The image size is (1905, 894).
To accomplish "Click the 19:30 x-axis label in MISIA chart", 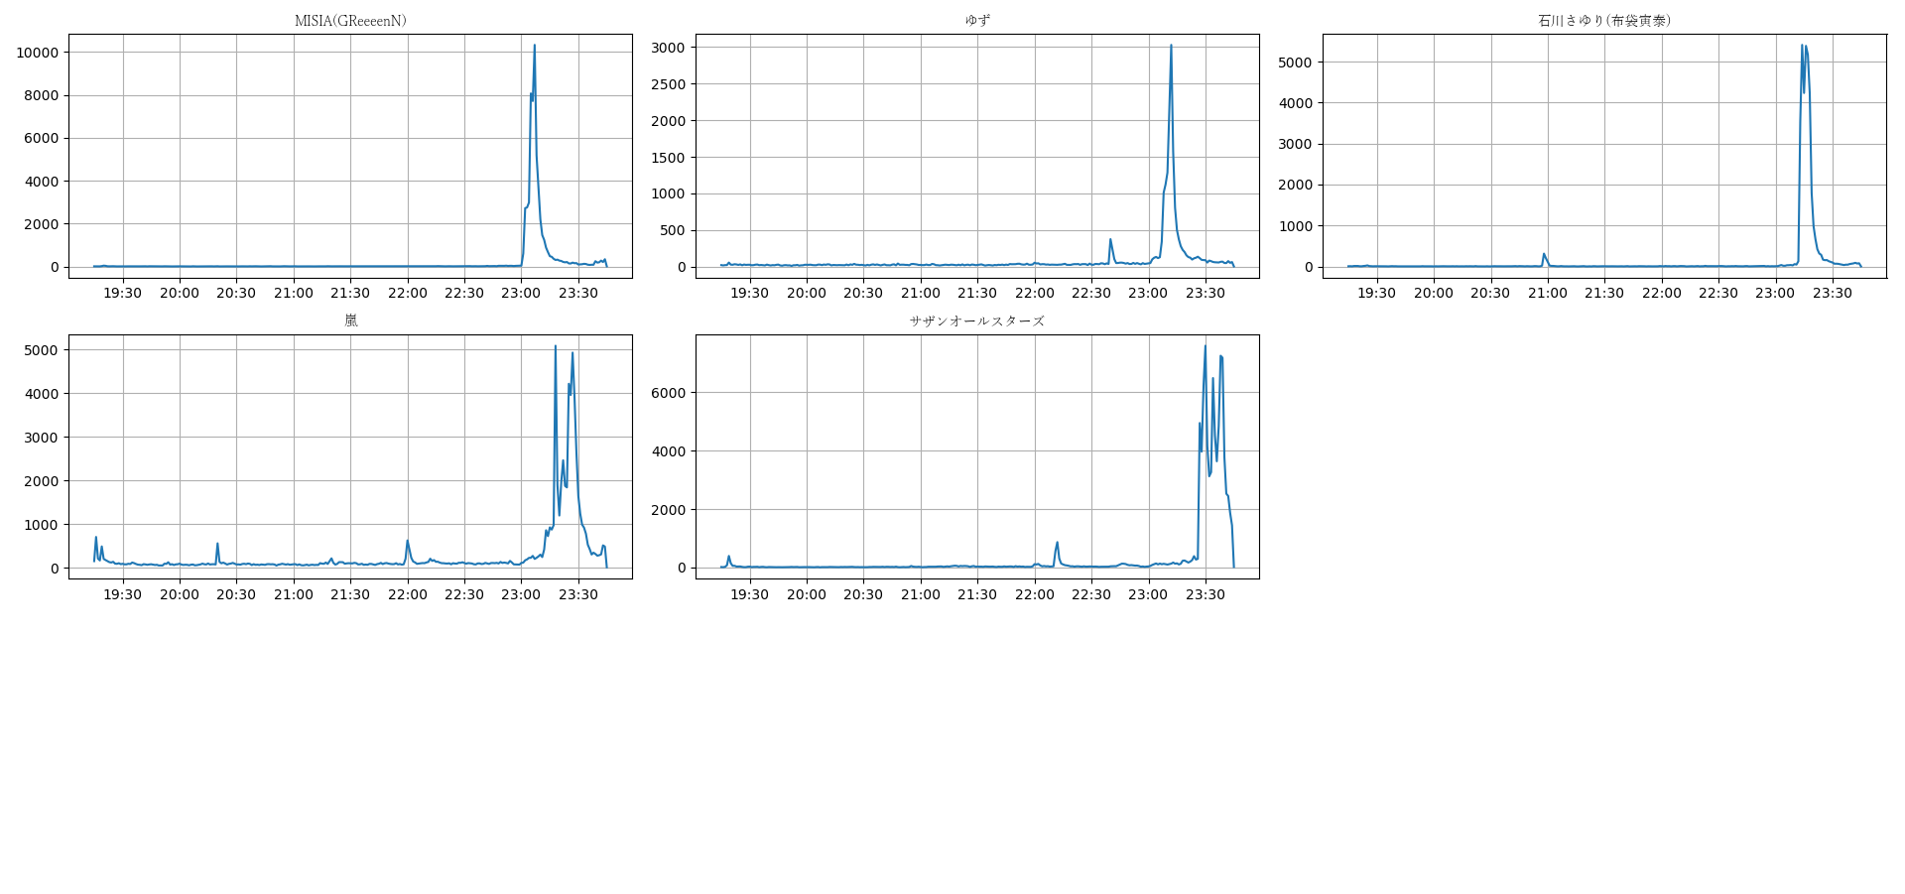I will [123, 293].
